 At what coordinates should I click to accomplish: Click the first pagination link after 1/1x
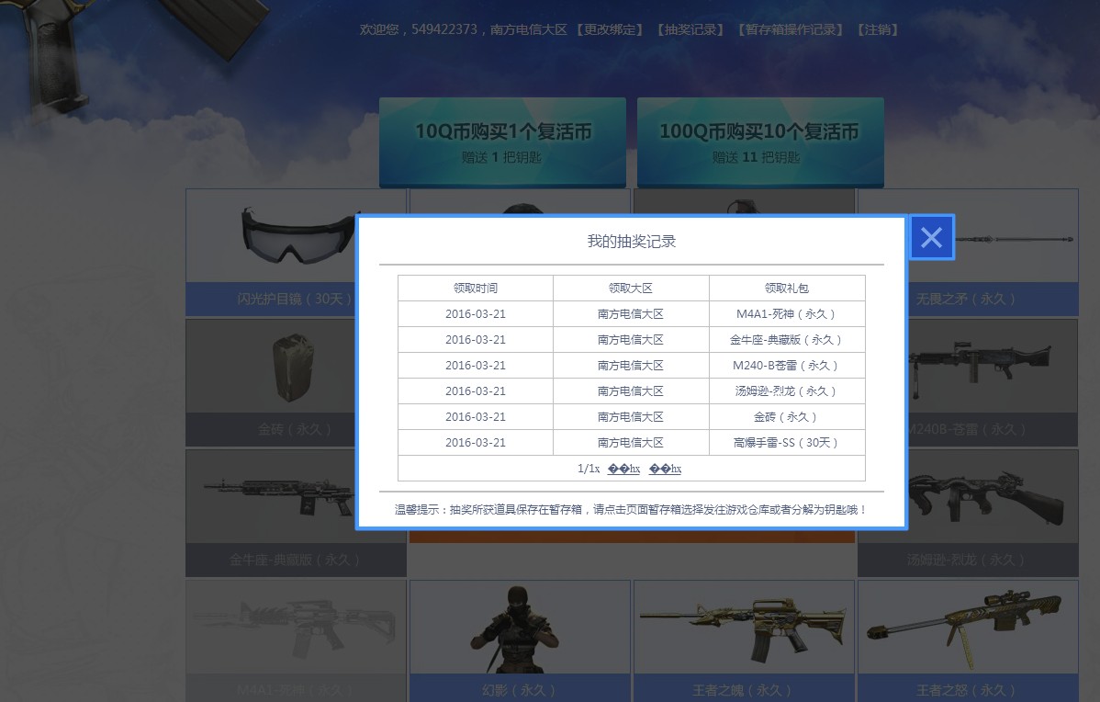click(x=623, y=469)
